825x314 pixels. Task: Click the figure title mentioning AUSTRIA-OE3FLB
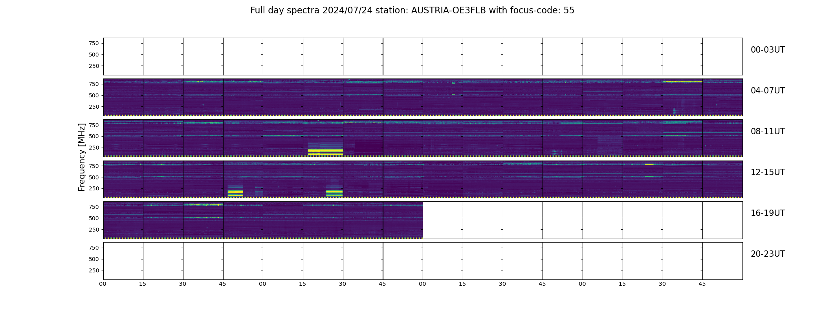[412, 11]
